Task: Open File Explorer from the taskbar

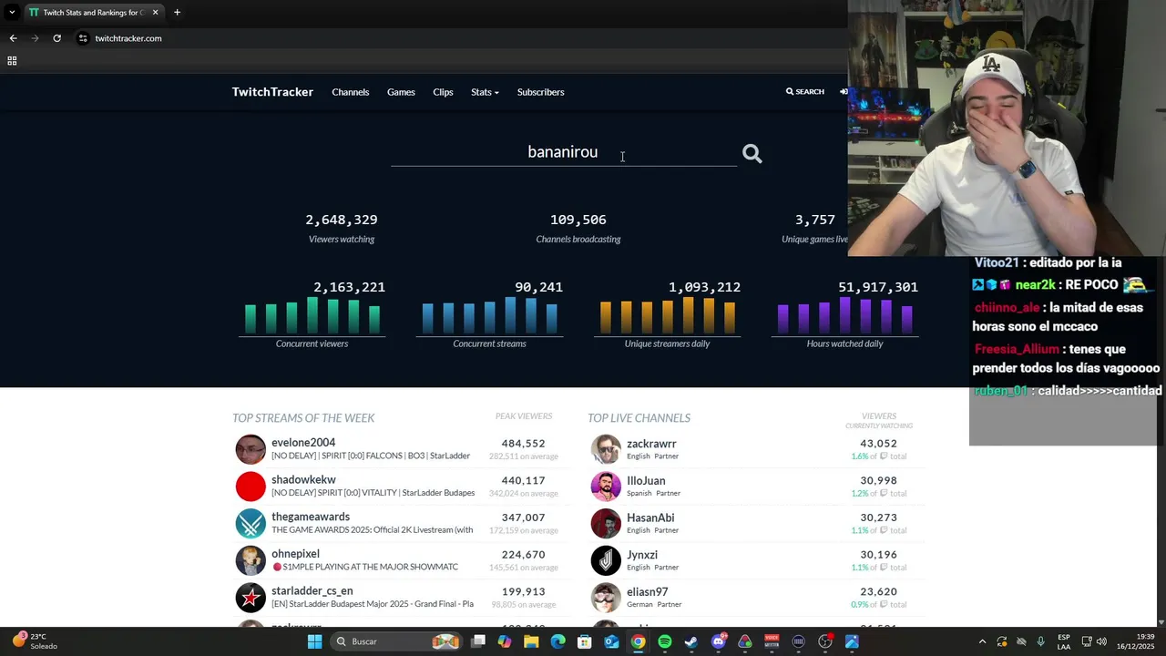Action: pos(531,641)
